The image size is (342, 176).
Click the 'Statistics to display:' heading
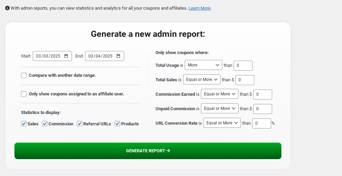[41, 113]
